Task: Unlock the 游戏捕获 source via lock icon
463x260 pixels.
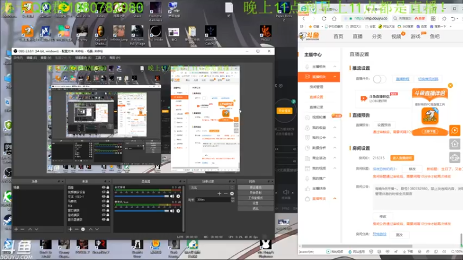Action: point(108,215)
